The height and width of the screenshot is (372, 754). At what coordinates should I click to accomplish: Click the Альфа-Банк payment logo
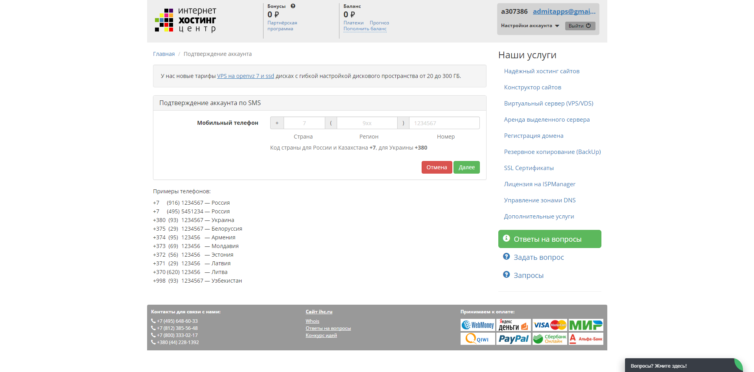[586, 339]
